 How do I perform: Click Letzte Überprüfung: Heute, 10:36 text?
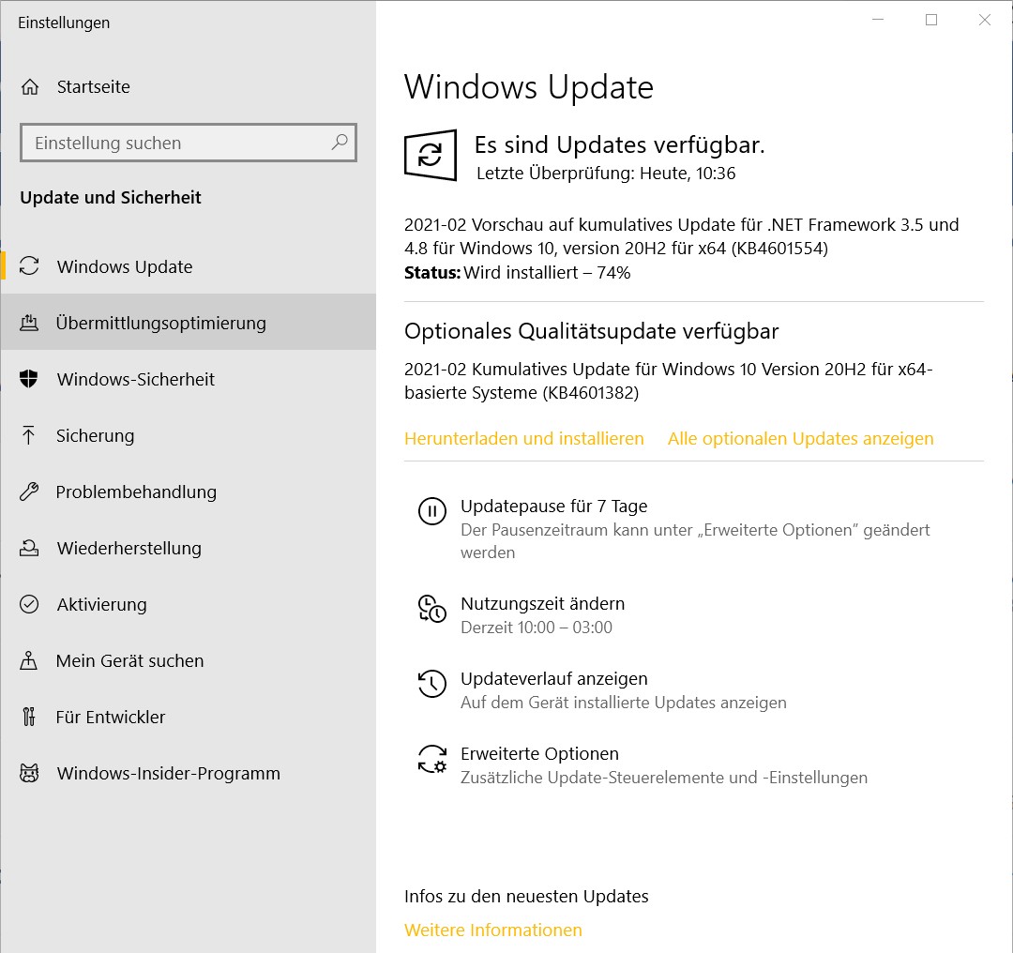606,174
